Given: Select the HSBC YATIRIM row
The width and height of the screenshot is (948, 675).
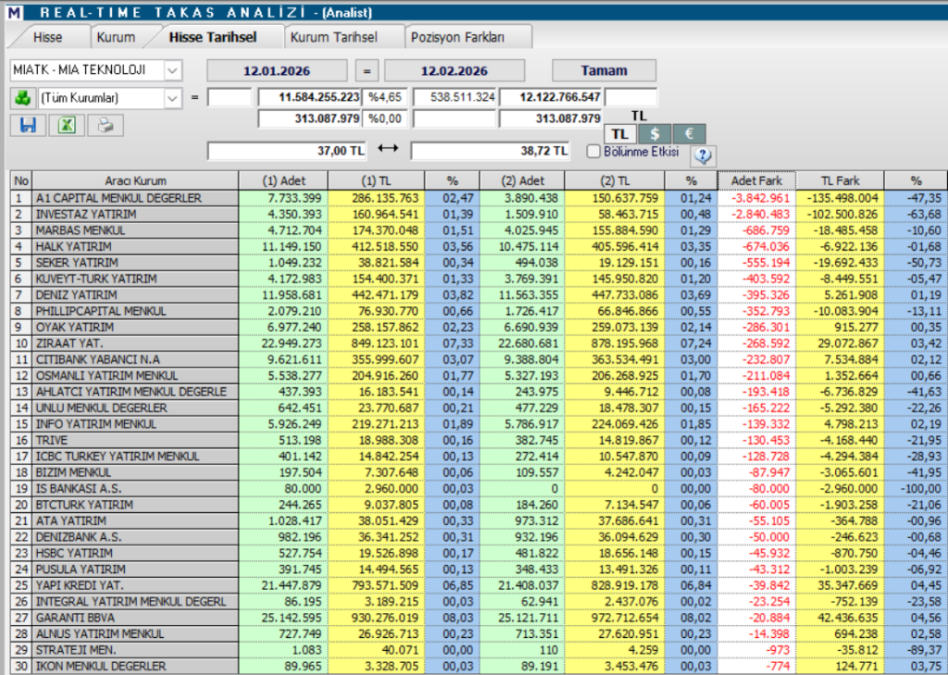Looking at the screenshot, I should [479, 553].
